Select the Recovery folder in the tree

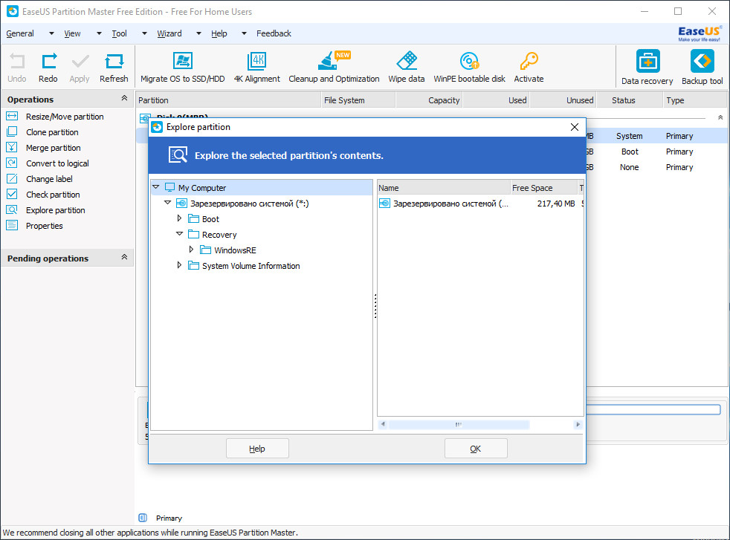coord(219,235)
